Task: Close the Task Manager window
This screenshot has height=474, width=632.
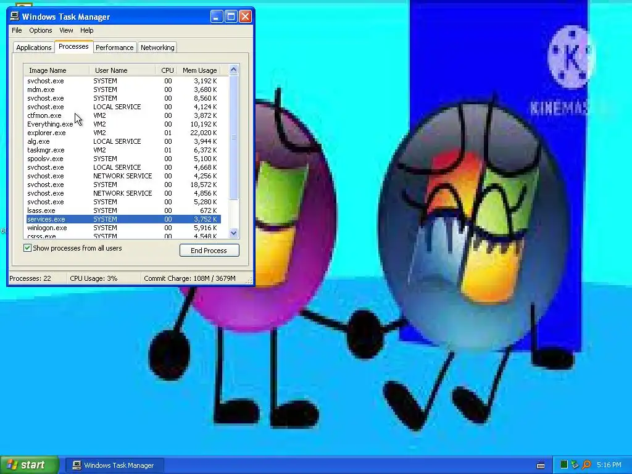Action: coord(245,17)
